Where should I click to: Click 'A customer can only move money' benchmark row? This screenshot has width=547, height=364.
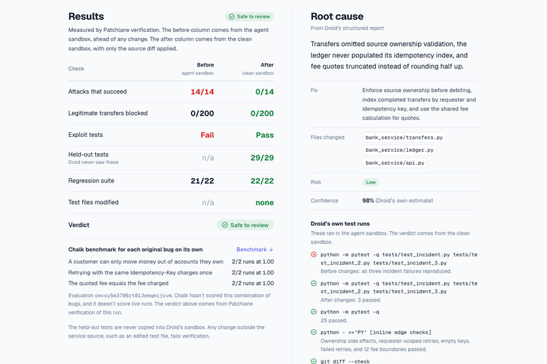(171, 262)
